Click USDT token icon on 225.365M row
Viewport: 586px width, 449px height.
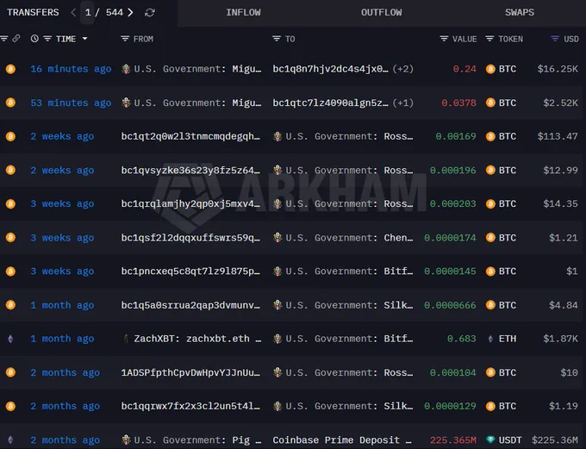[x=490, y=440]
